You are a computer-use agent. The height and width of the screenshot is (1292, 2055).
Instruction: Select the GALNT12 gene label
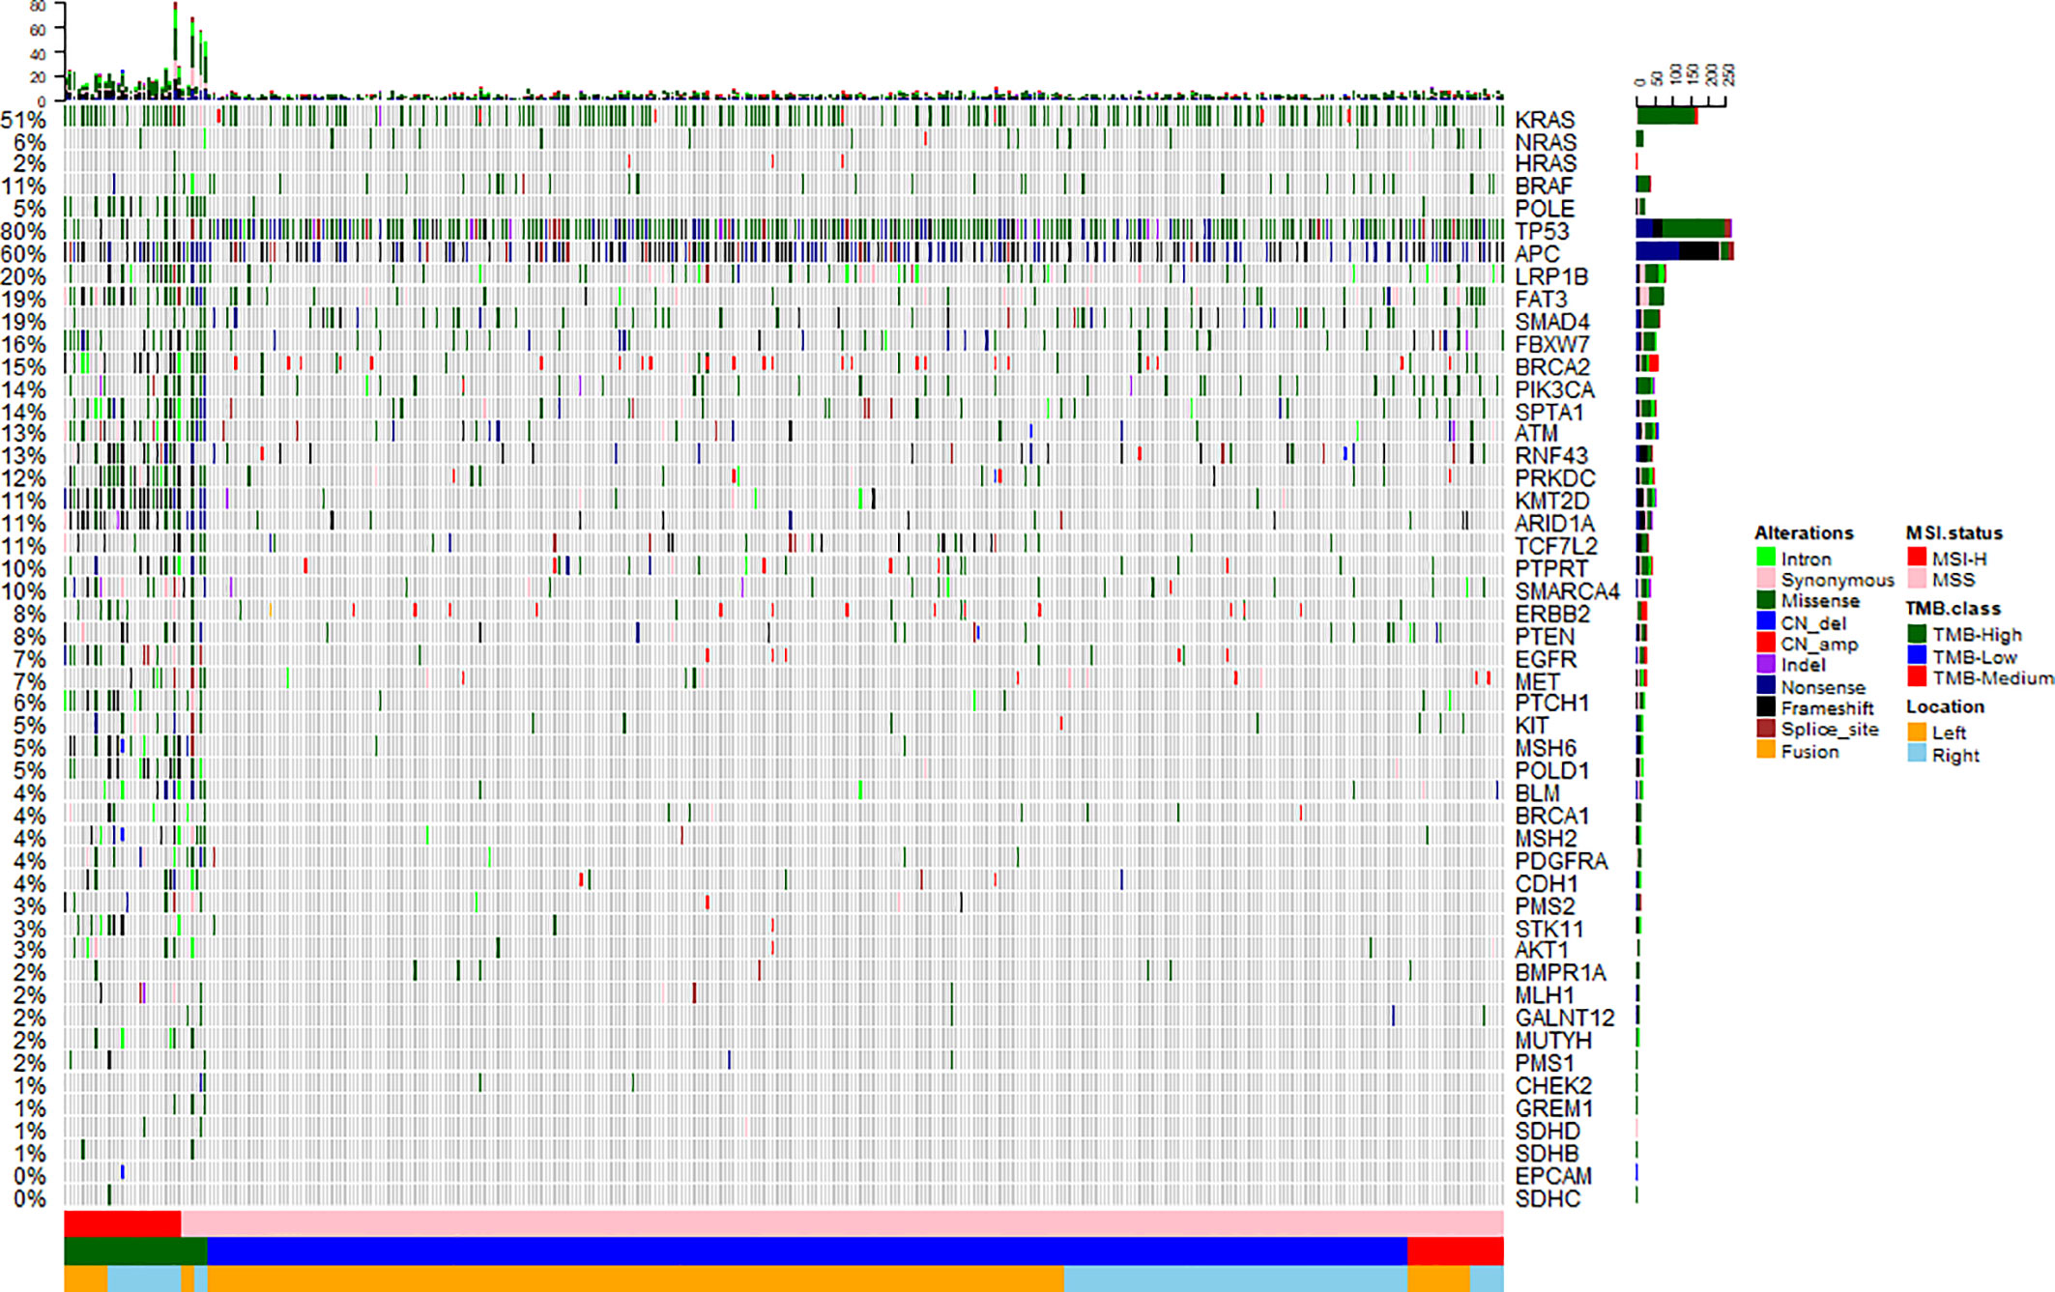[1565, 1018]
